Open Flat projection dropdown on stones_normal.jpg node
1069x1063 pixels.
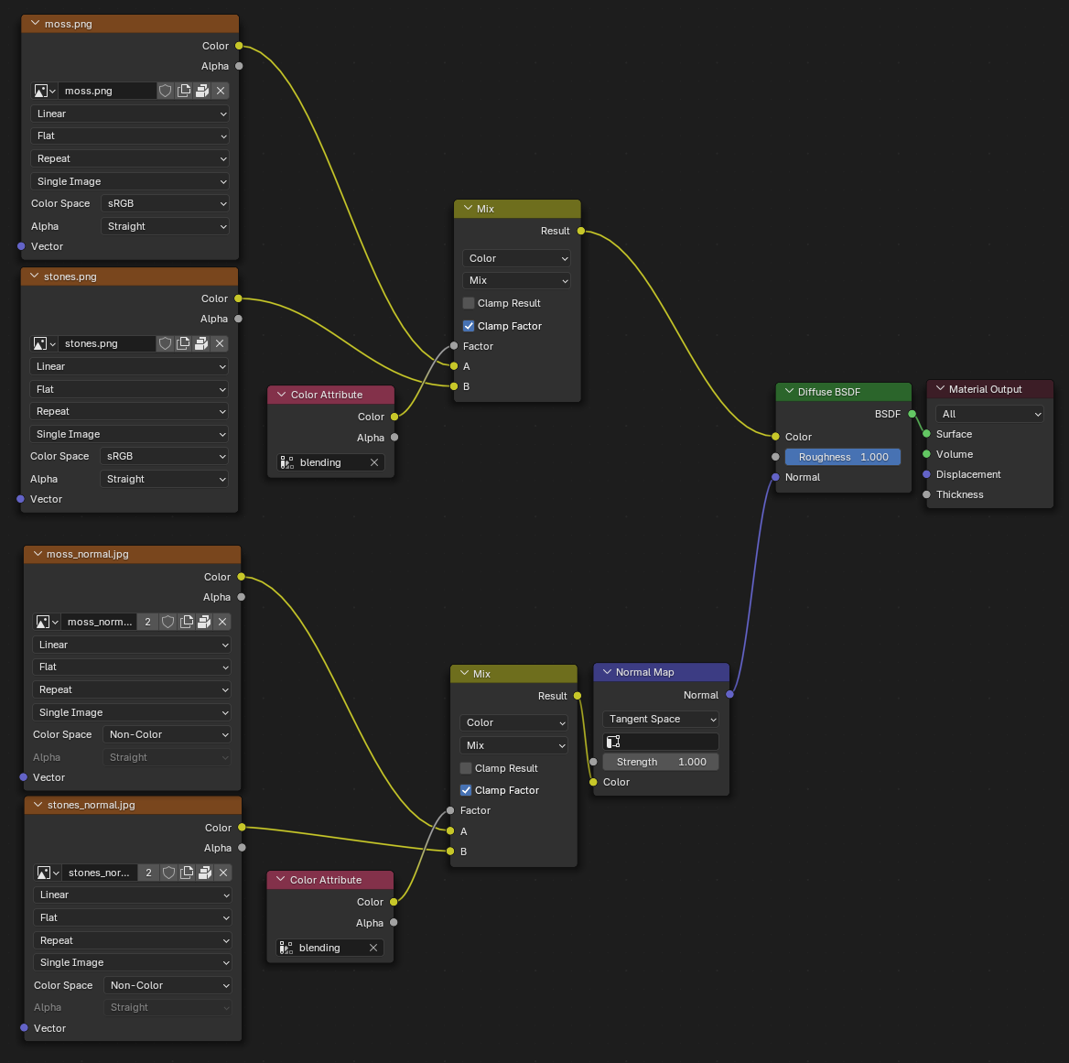pos(133,917)
